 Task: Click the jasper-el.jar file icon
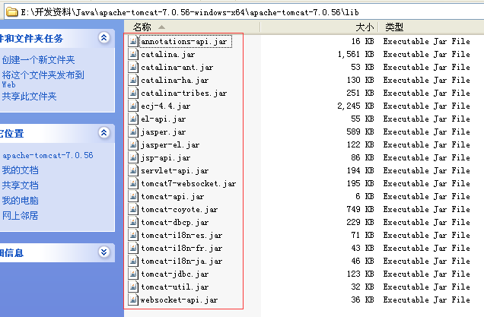pyautogui.click(x=133, y=145)
